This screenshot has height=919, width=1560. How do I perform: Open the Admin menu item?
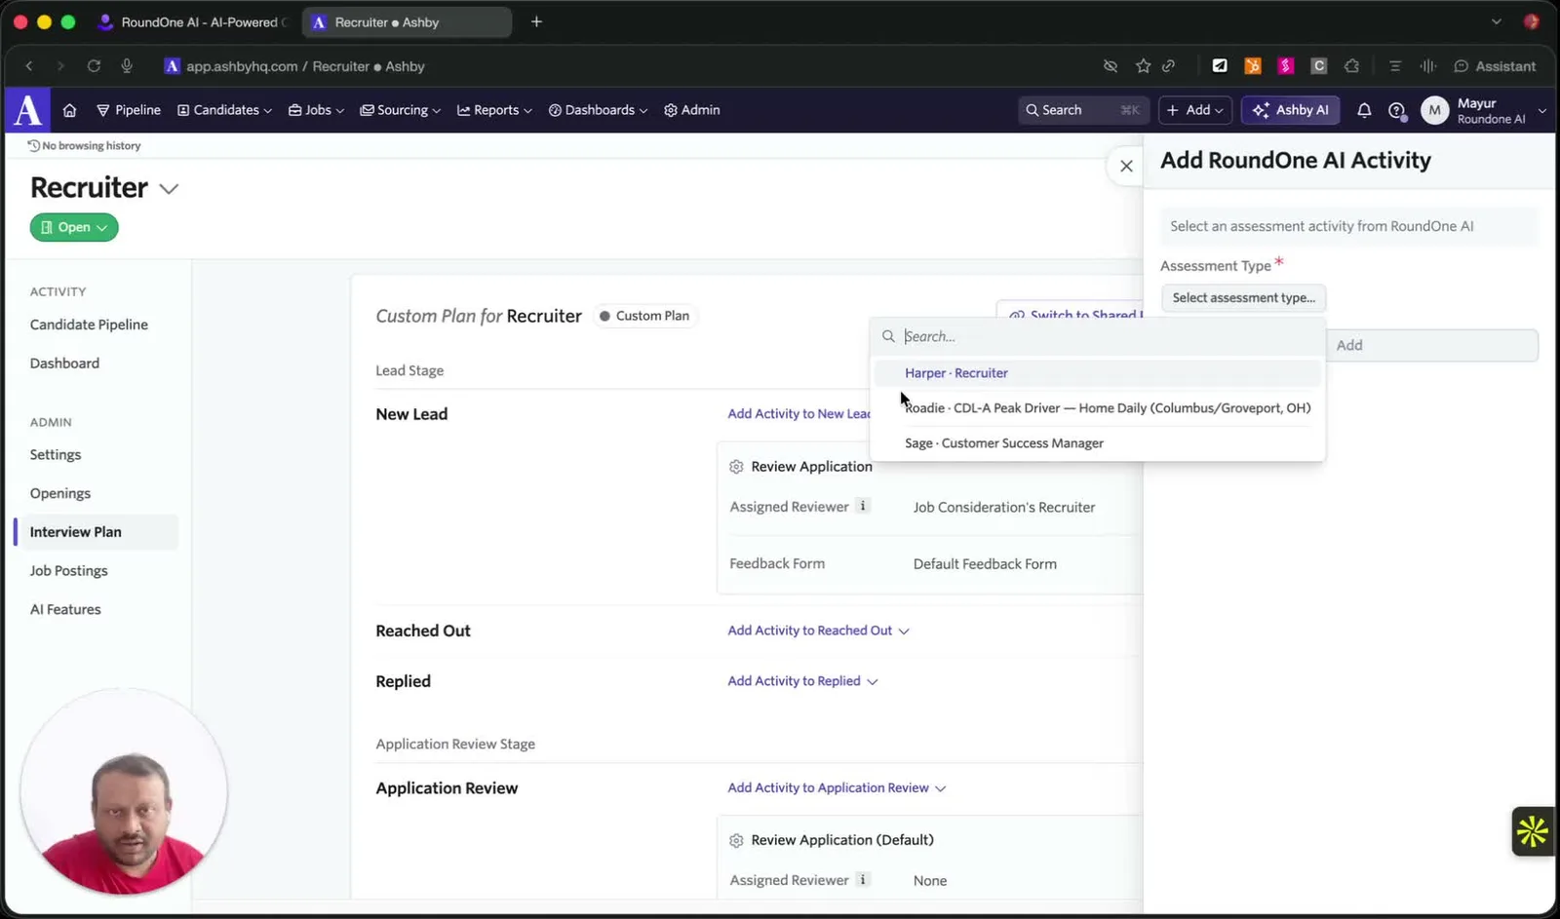coord(691,110)
